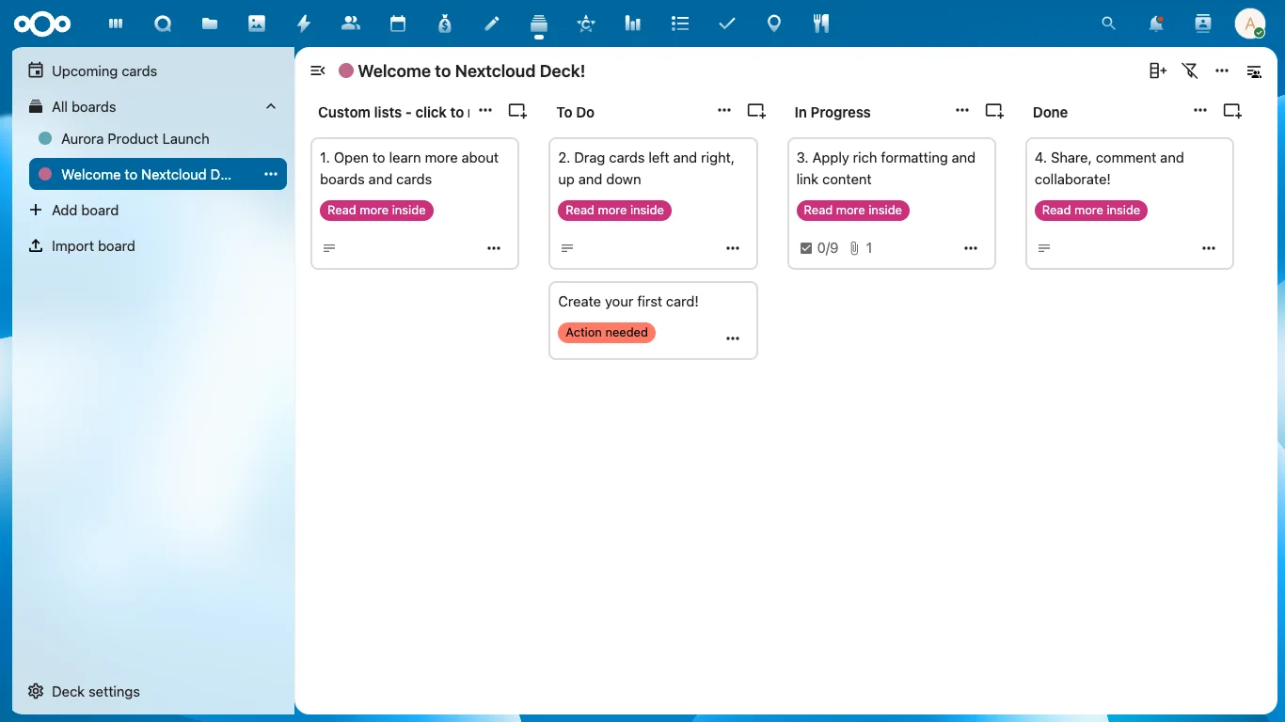Add card to Custom lists column
1285x722 pixels.
click(517, 111)
